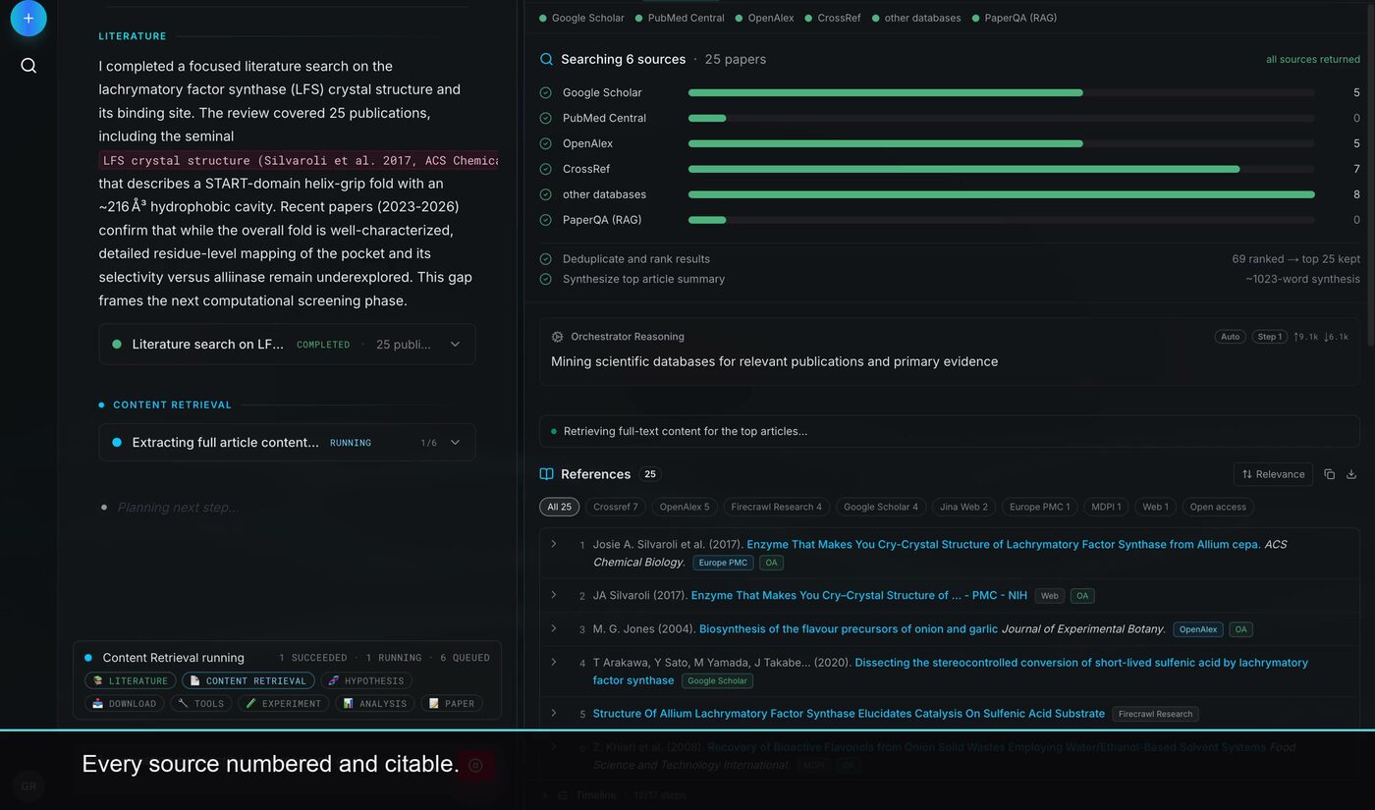Click the LFS crystal structure code citation snippet
Screen dimensions: 1375x810
point(299,160)
